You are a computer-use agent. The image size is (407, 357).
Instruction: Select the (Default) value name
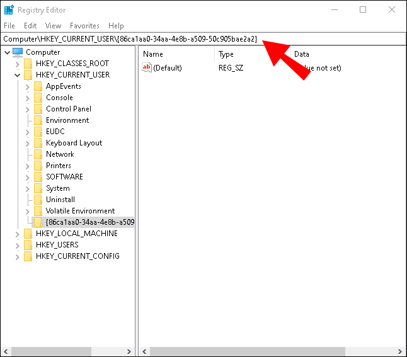168,68
